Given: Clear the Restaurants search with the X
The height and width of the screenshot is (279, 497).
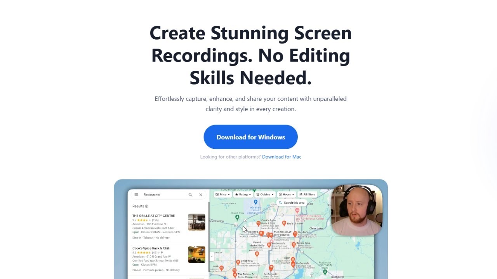Looking at the screenshot, I should pos(201,195).
